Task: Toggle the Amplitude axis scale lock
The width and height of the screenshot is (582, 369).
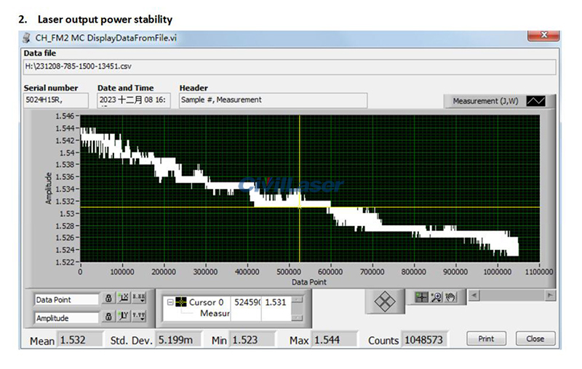Action: click(x=108, y=317)
